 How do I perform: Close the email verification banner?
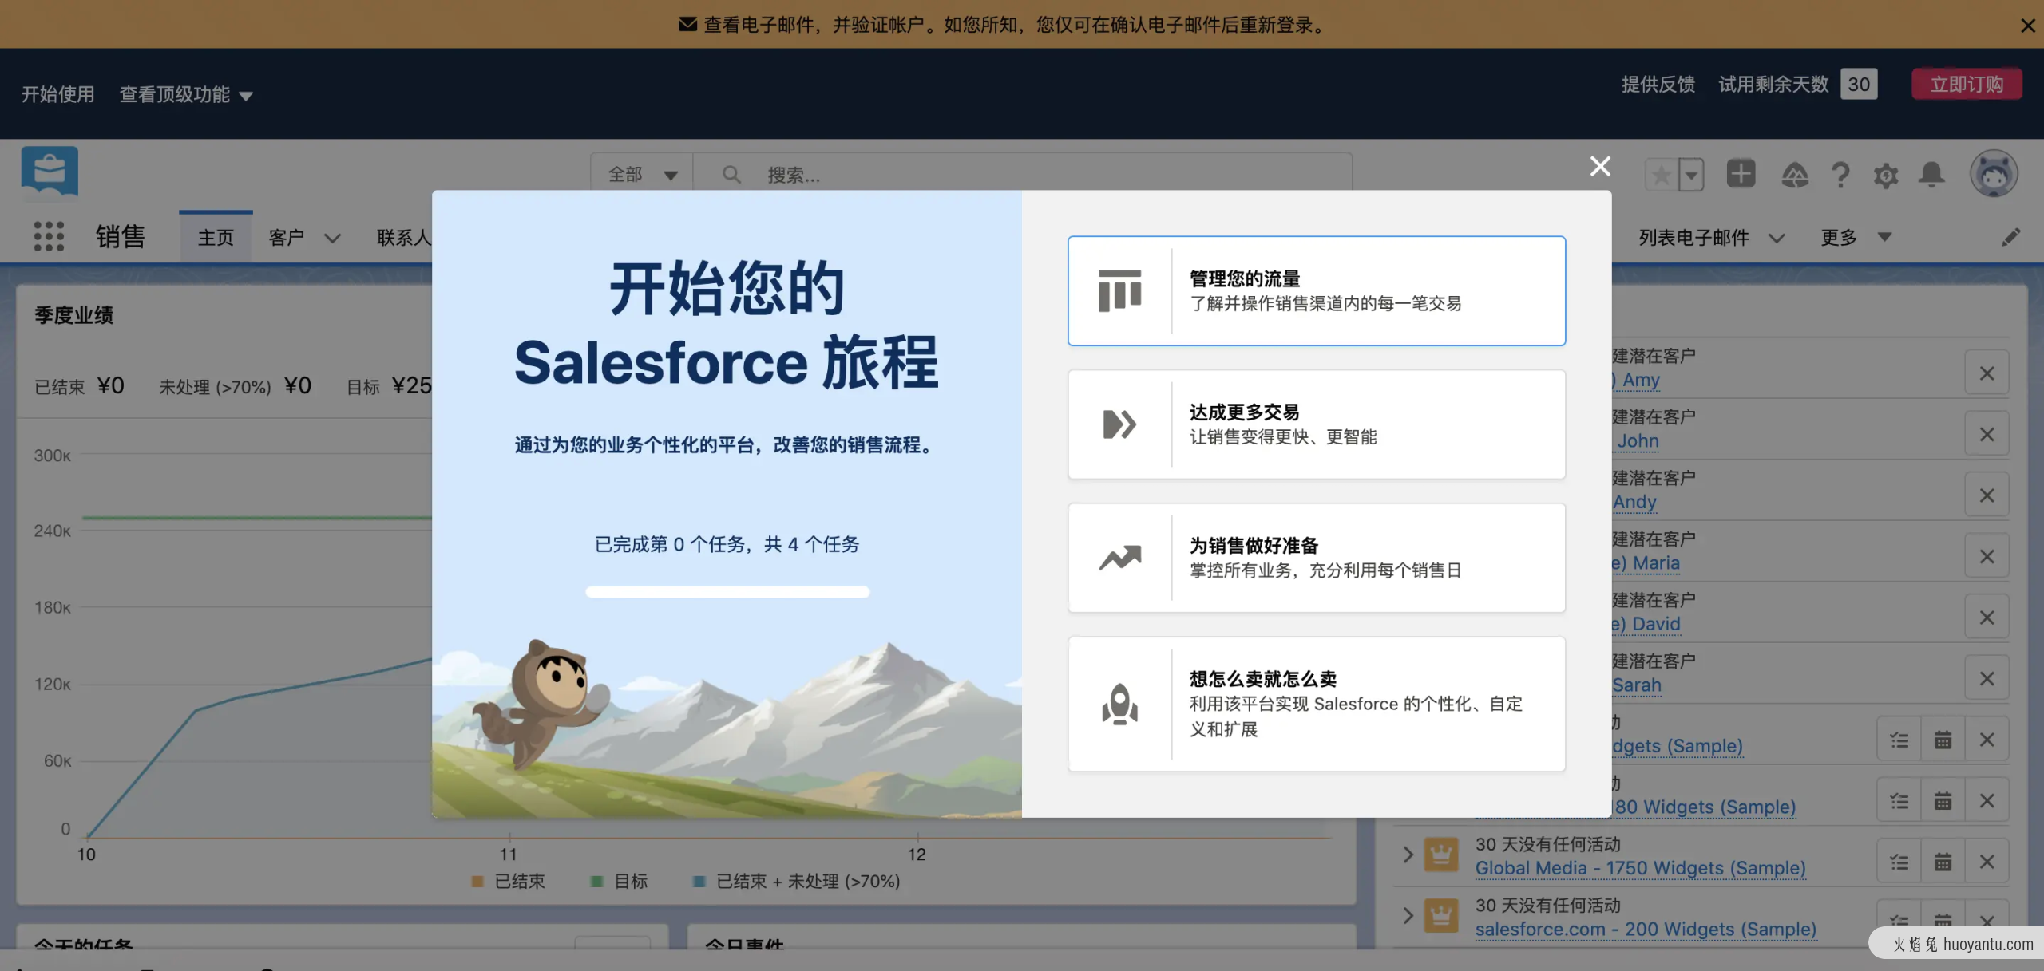pos(2027,26)
